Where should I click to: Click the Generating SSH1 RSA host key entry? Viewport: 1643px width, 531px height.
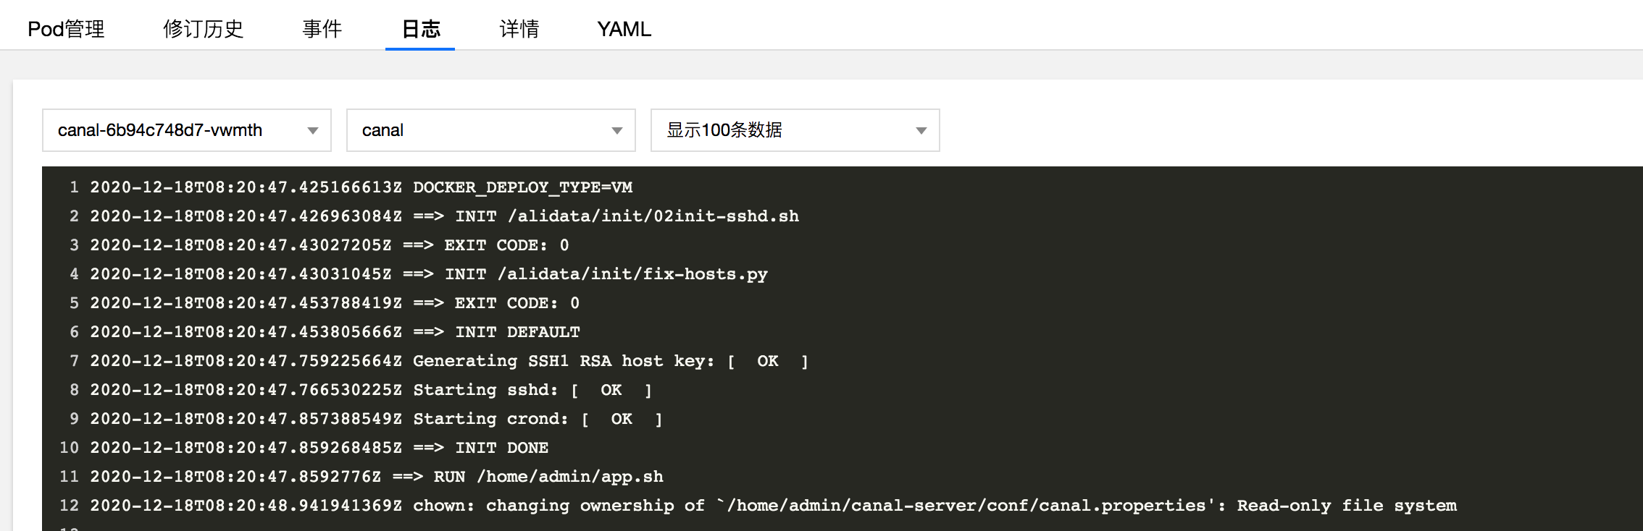449,361
